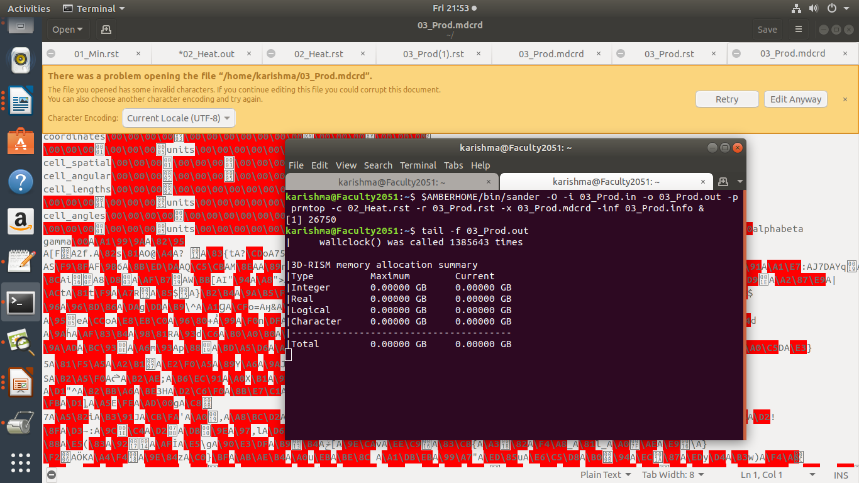Viewport: 859px width, 483px height.
Task: Switch to 02_Heat.rst tab
Action: pyautogui.click(x=318, y=54)
